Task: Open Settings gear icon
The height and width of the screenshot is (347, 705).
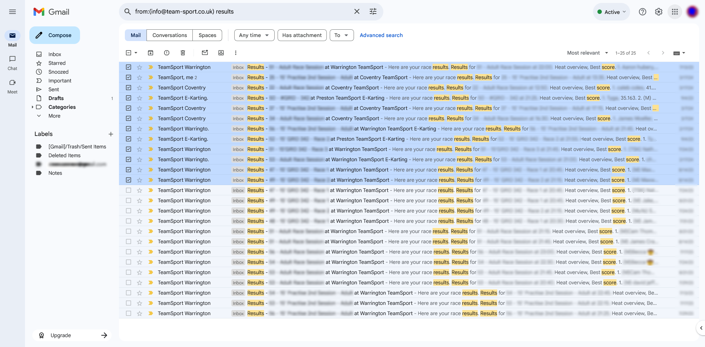Action: (659, 12)
